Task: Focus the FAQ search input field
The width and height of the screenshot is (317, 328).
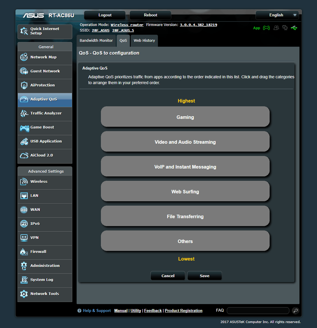Action: coord(258,311)
